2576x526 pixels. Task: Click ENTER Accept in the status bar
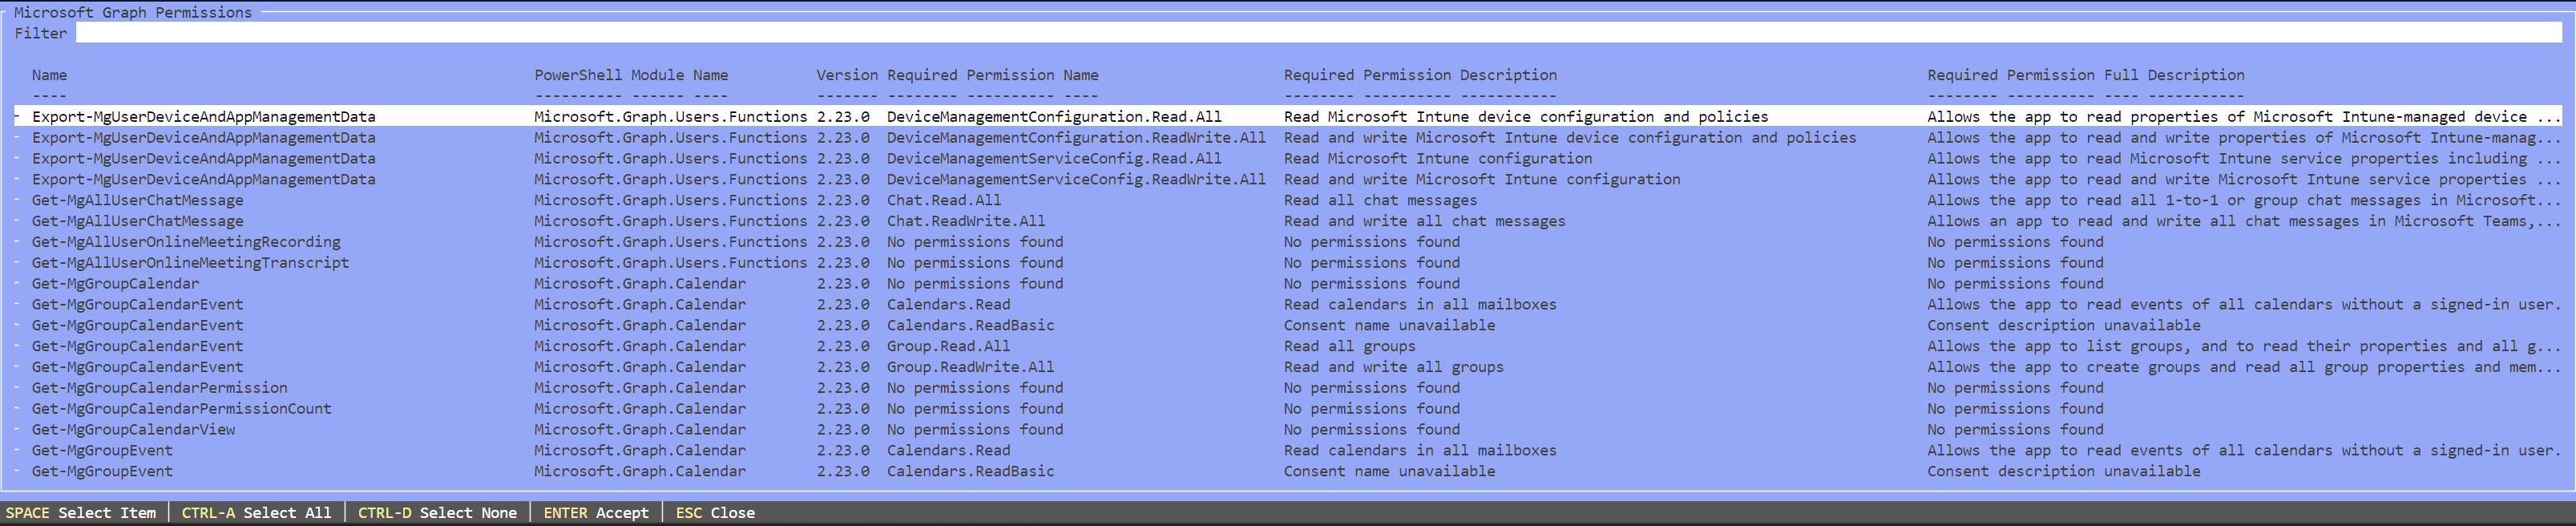[596, 513]
